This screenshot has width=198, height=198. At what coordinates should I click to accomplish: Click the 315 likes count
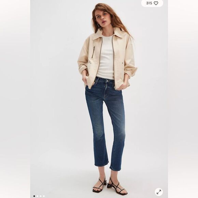149,3
